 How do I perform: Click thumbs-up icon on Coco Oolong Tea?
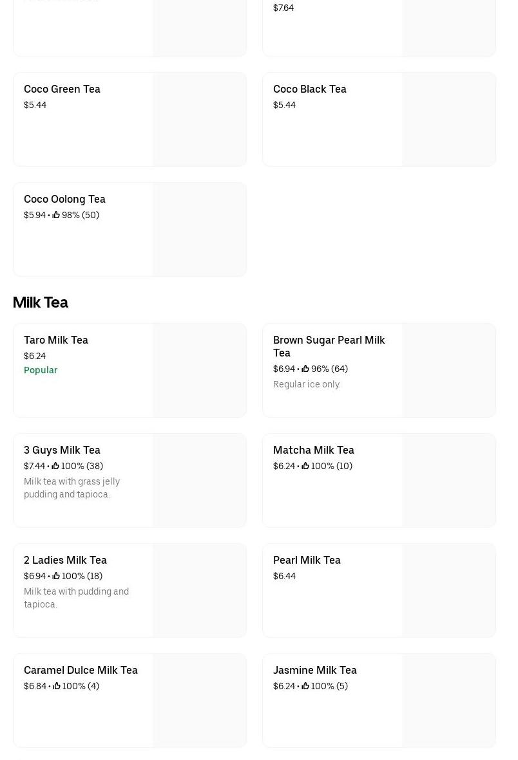[x=56, y=215]
